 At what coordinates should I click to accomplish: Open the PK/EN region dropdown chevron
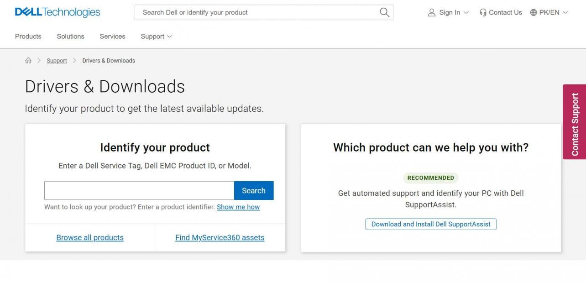point(565,13)
